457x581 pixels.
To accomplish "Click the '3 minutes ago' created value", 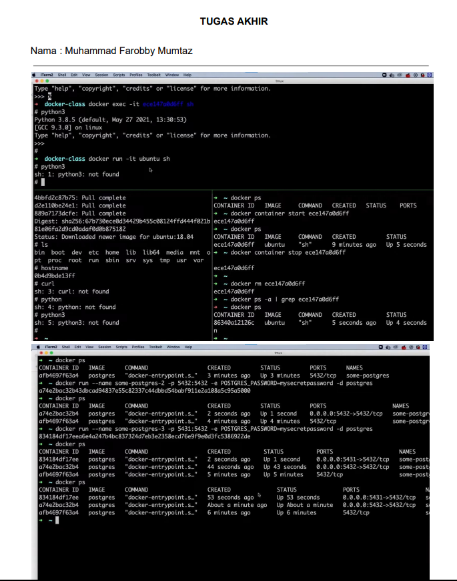I will 229,376.
